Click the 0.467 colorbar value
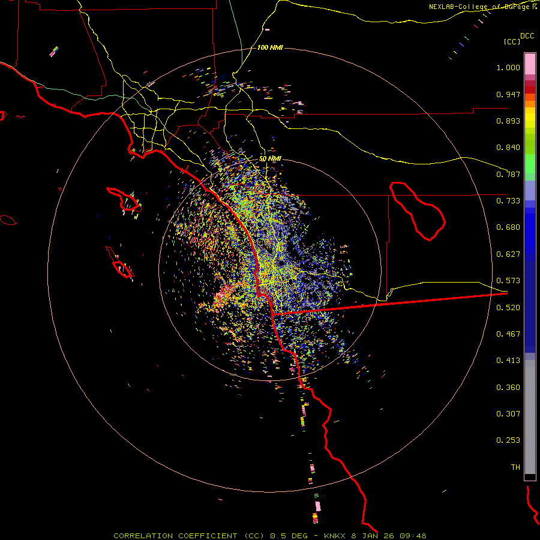540x540 pixels. (508, 334)
